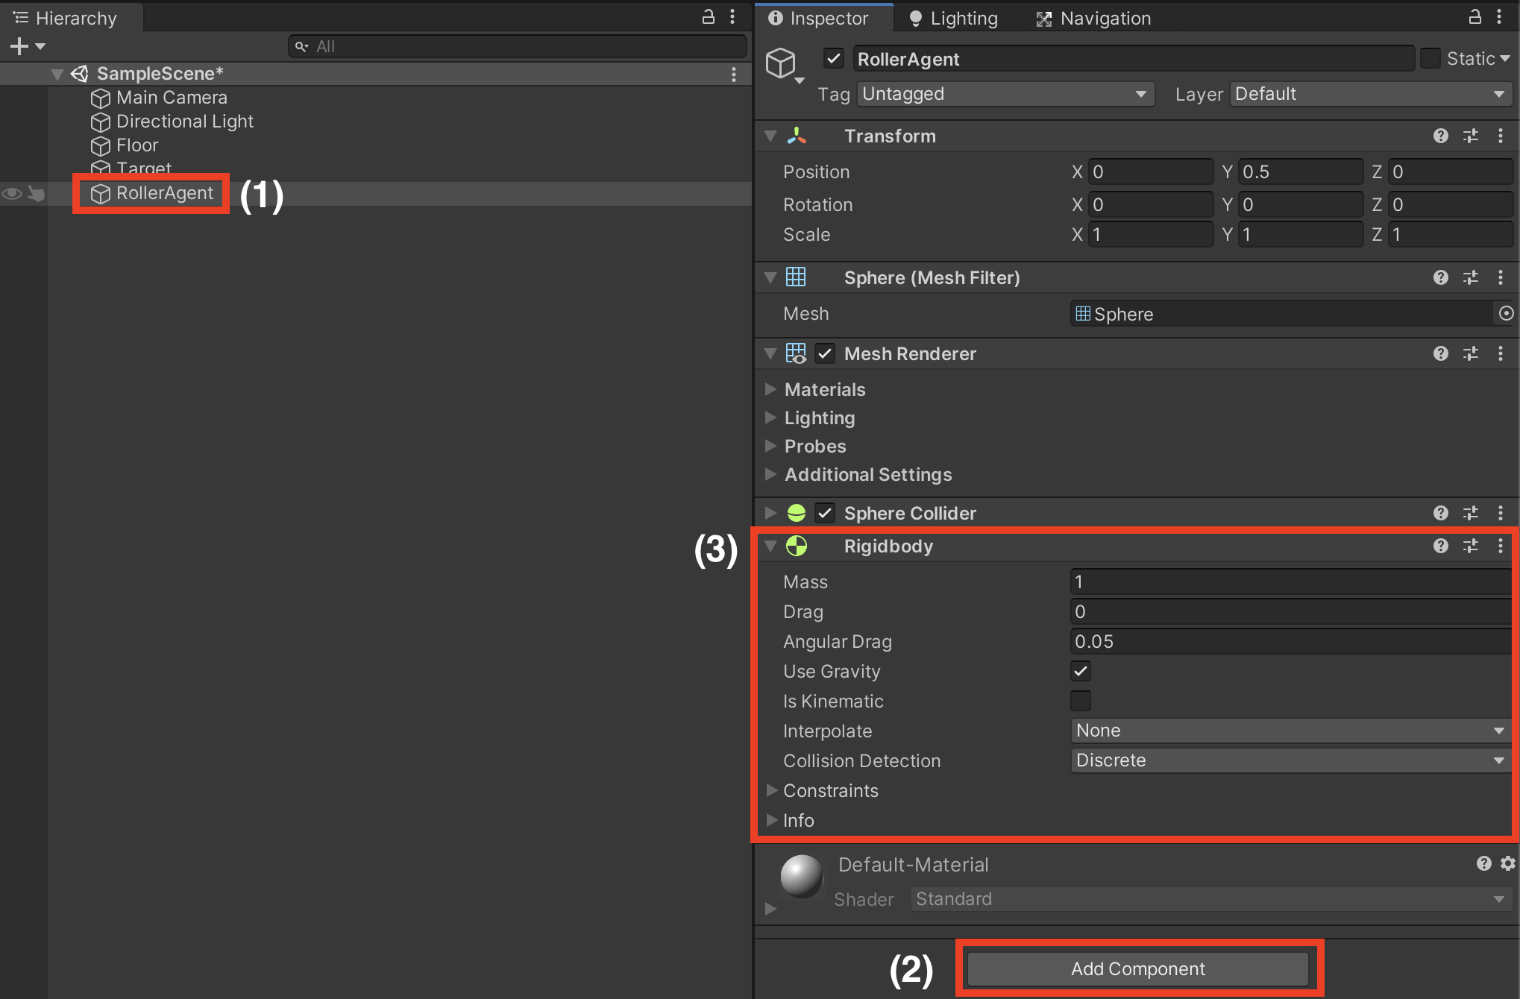This screenshot has height=999, width=1520.
Task: Open Mesh Renderer presets icon
Action: (1471, 353)
